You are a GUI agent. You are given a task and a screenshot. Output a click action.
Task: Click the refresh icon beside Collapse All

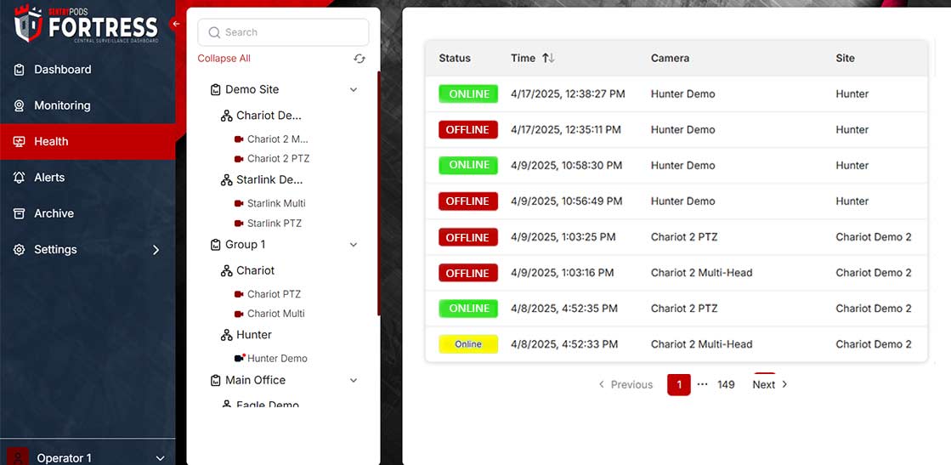(x=359, y=59)
